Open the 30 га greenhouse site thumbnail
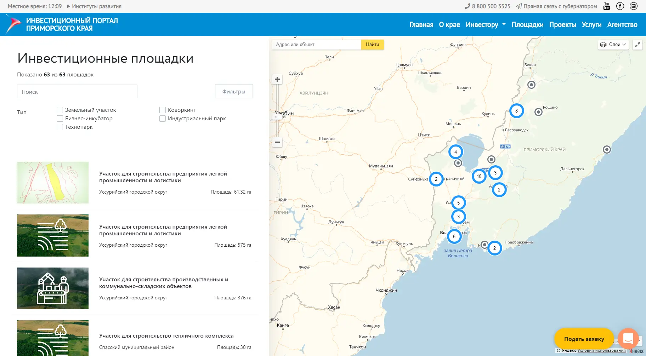The width and height of the screenshot is (646, 356). click(53, 338)
